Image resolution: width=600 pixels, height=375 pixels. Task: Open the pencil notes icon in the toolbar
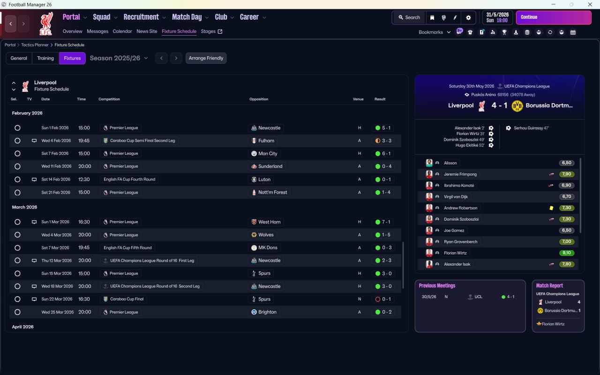coord(455,17)
